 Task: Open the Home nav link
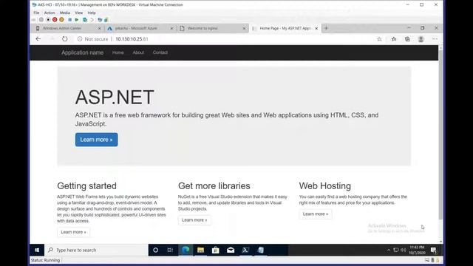coord(118,52)
